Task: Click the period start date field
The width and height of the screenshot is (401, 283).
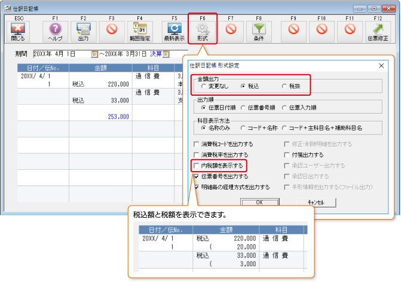Action: 63,54
